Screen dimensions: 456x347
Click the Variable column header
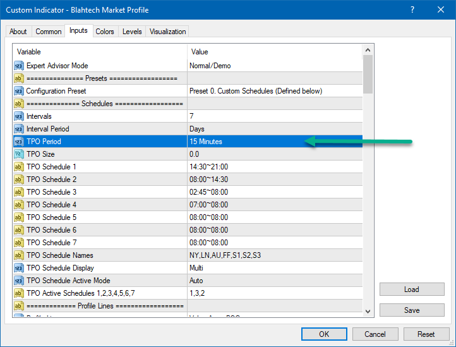(100, 52)
